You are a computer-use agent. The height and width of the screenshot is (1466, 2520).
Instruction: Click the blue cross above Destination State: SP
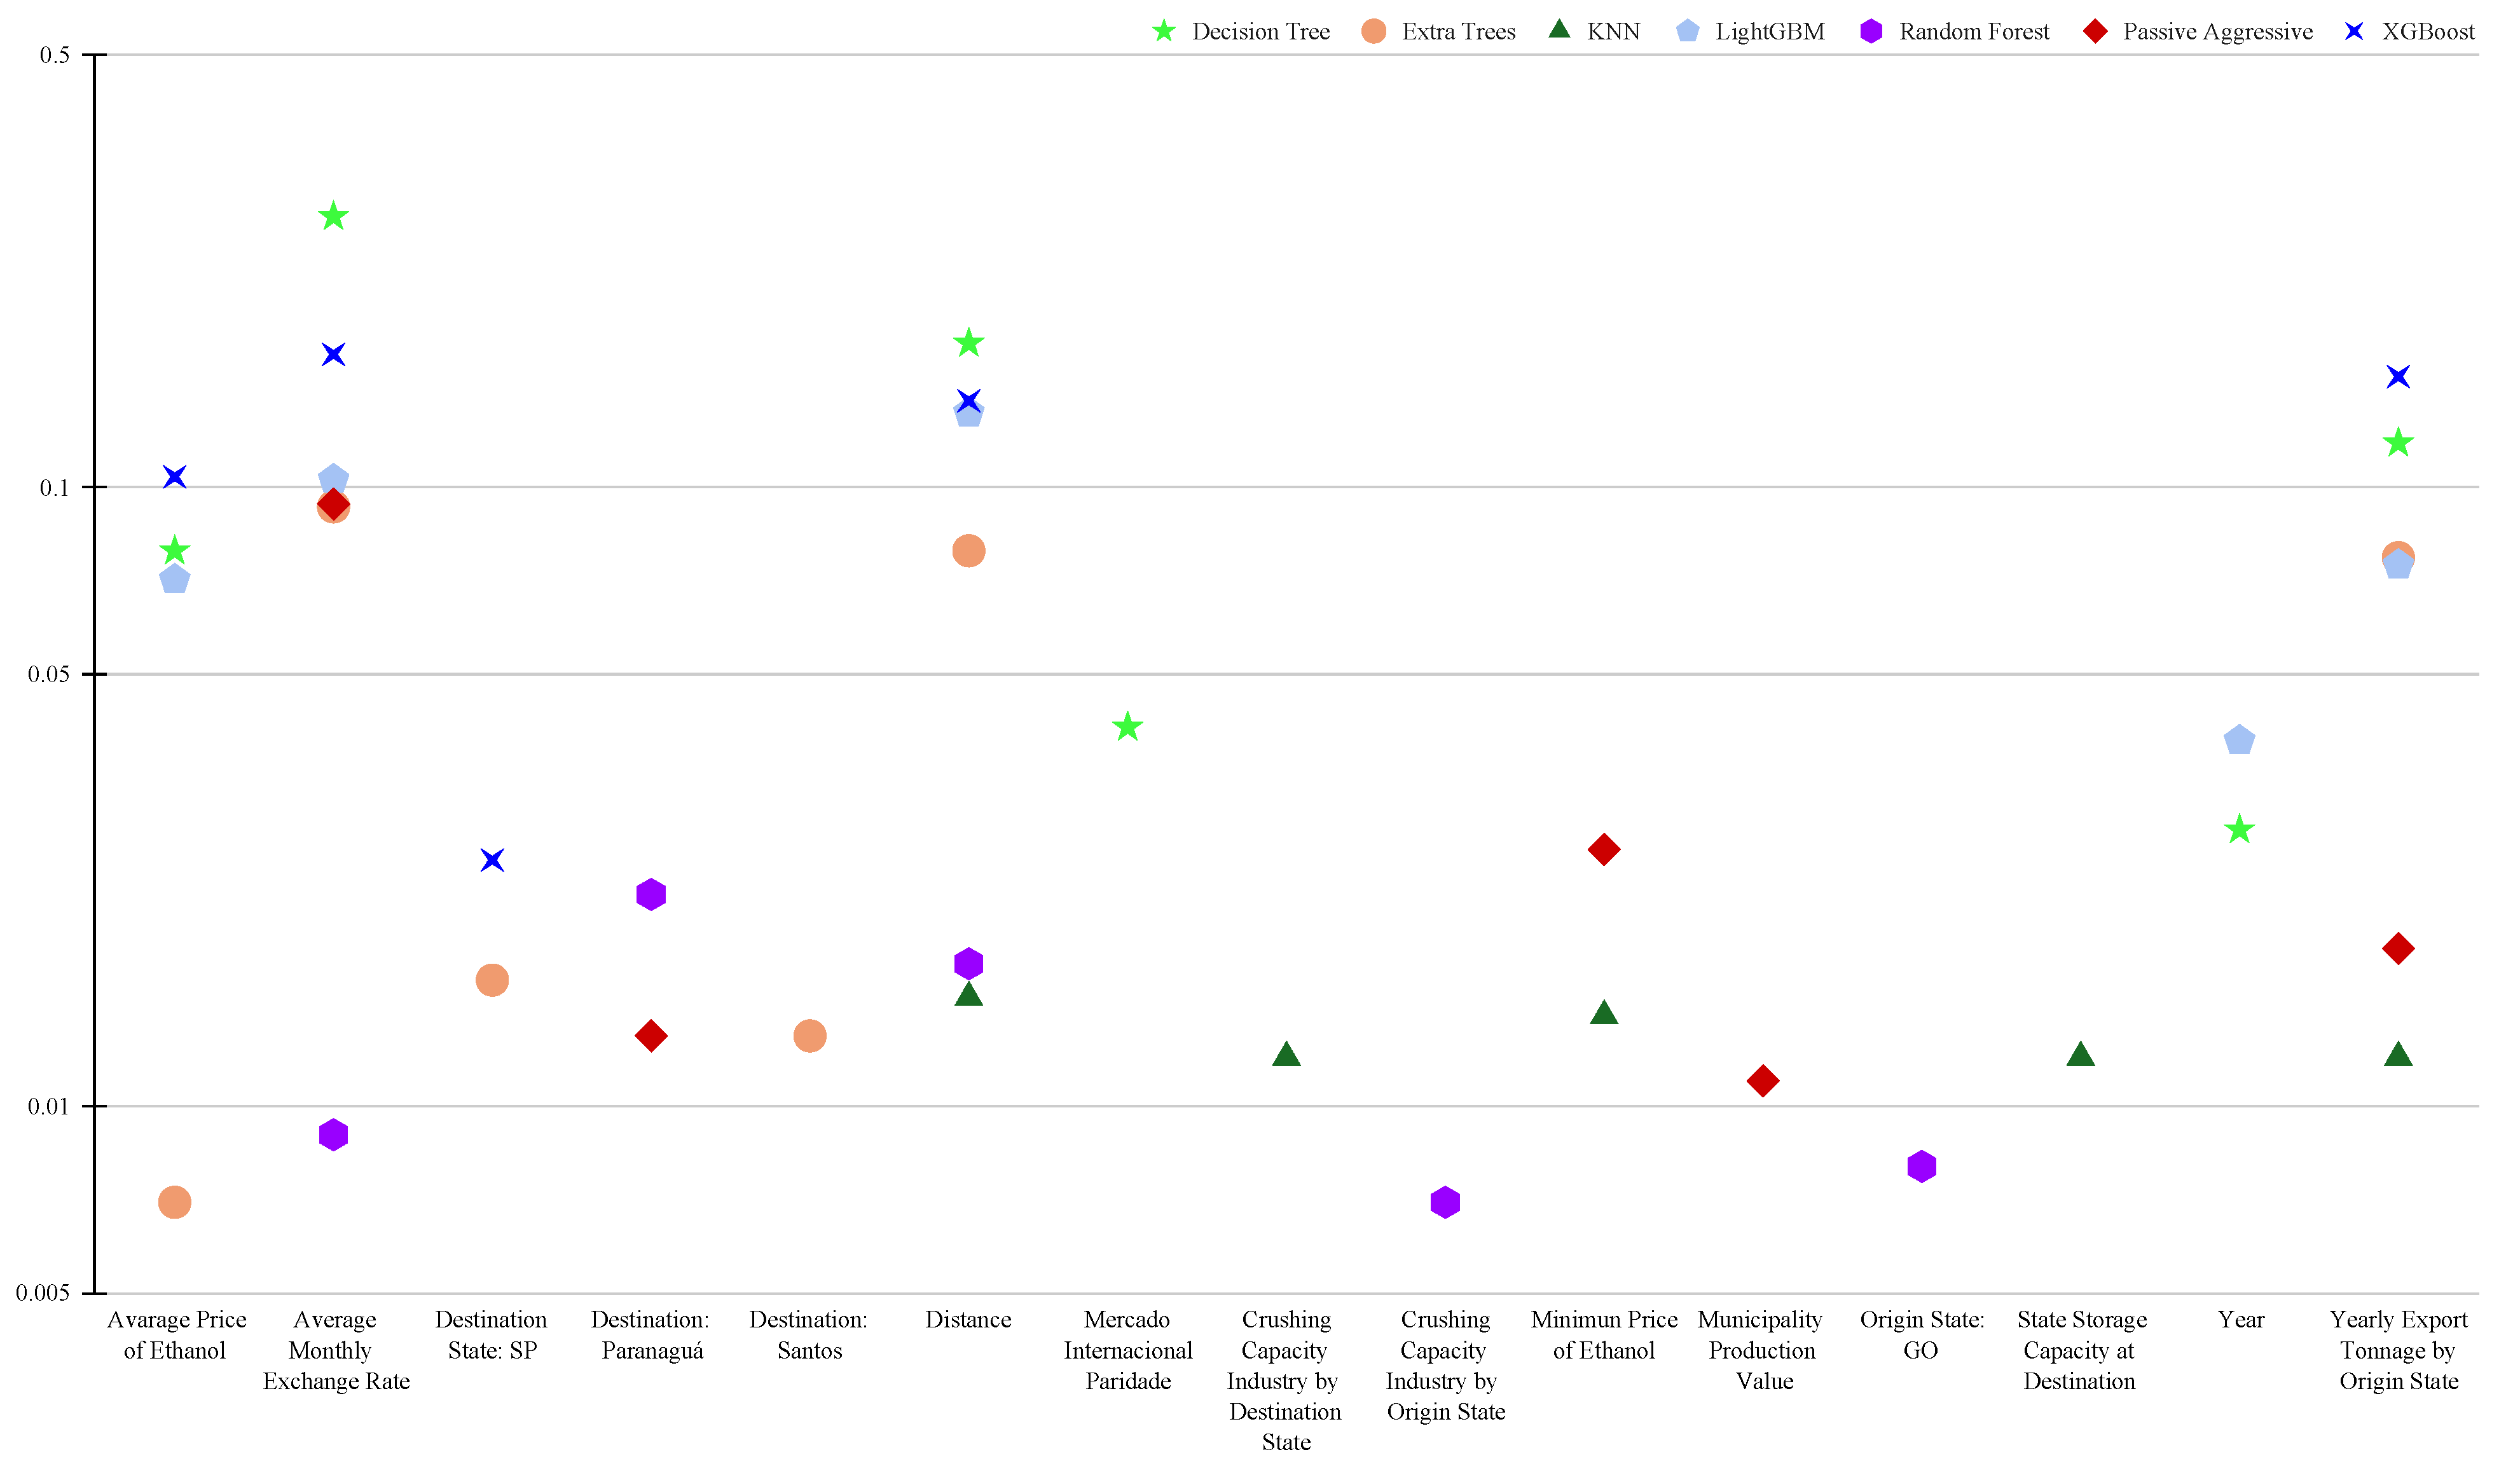point(492,860)
